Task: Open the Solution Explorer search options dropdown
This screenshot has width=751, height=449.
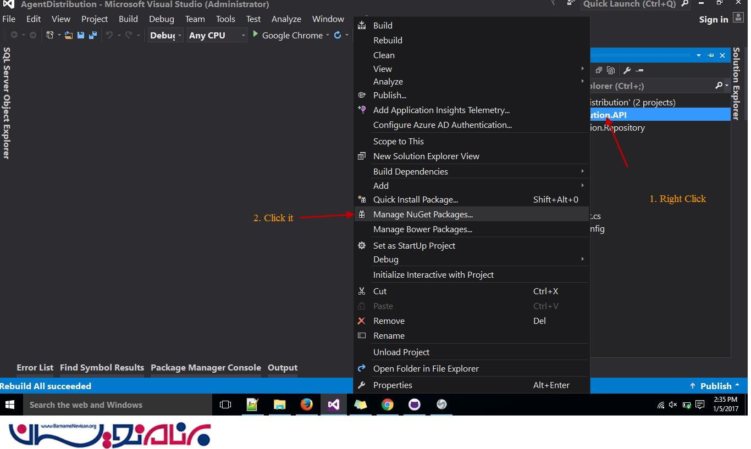Action: pyautogui.click(x=727, y=86)
